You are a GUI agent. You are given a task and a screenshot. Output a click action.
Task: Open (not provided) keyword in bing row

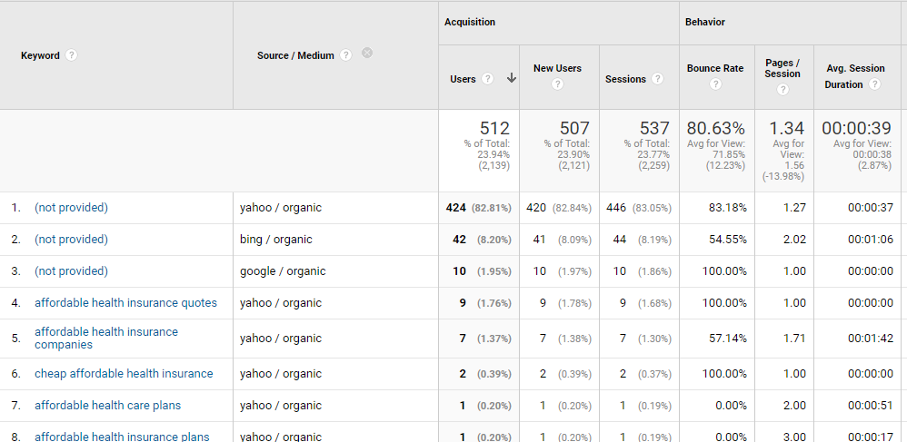point(71,240)
